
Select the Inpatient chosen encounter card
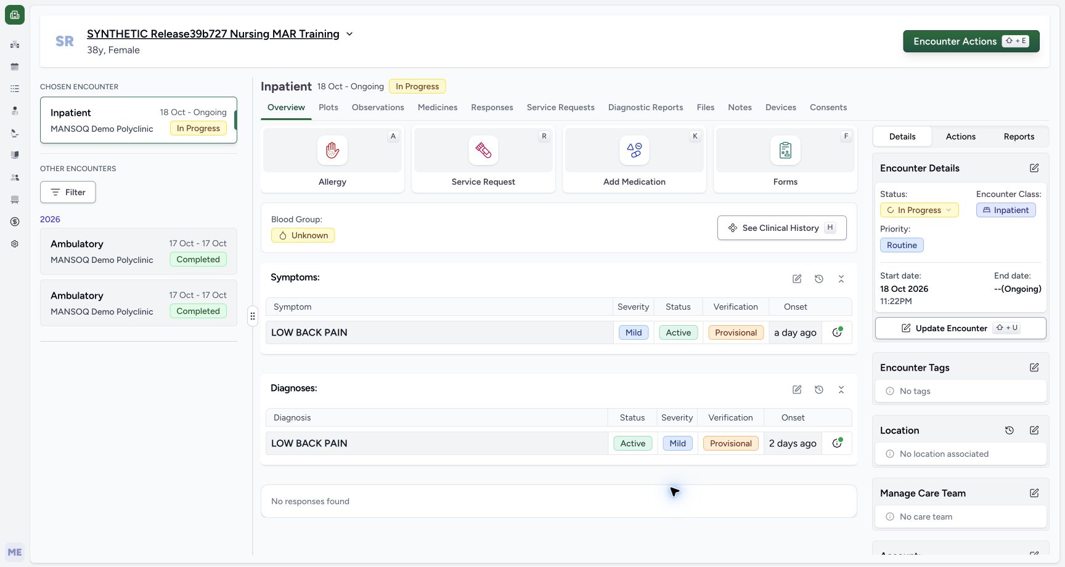139,120
